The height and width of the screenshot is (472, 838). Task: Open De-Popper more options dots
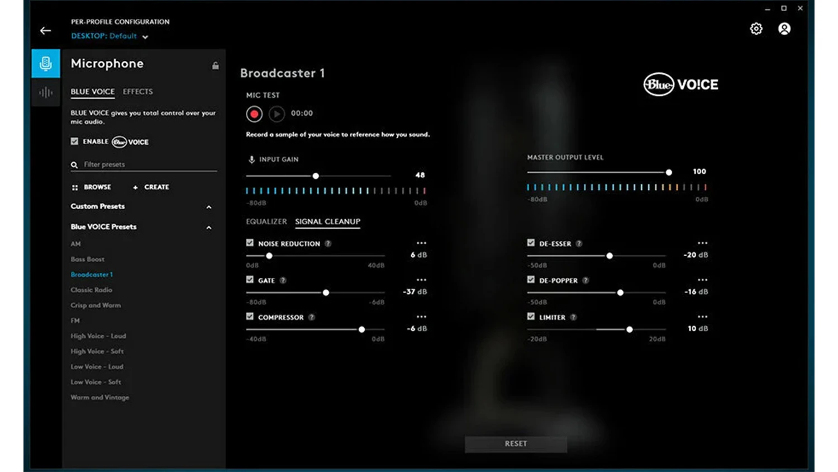(x=702, y=280)
